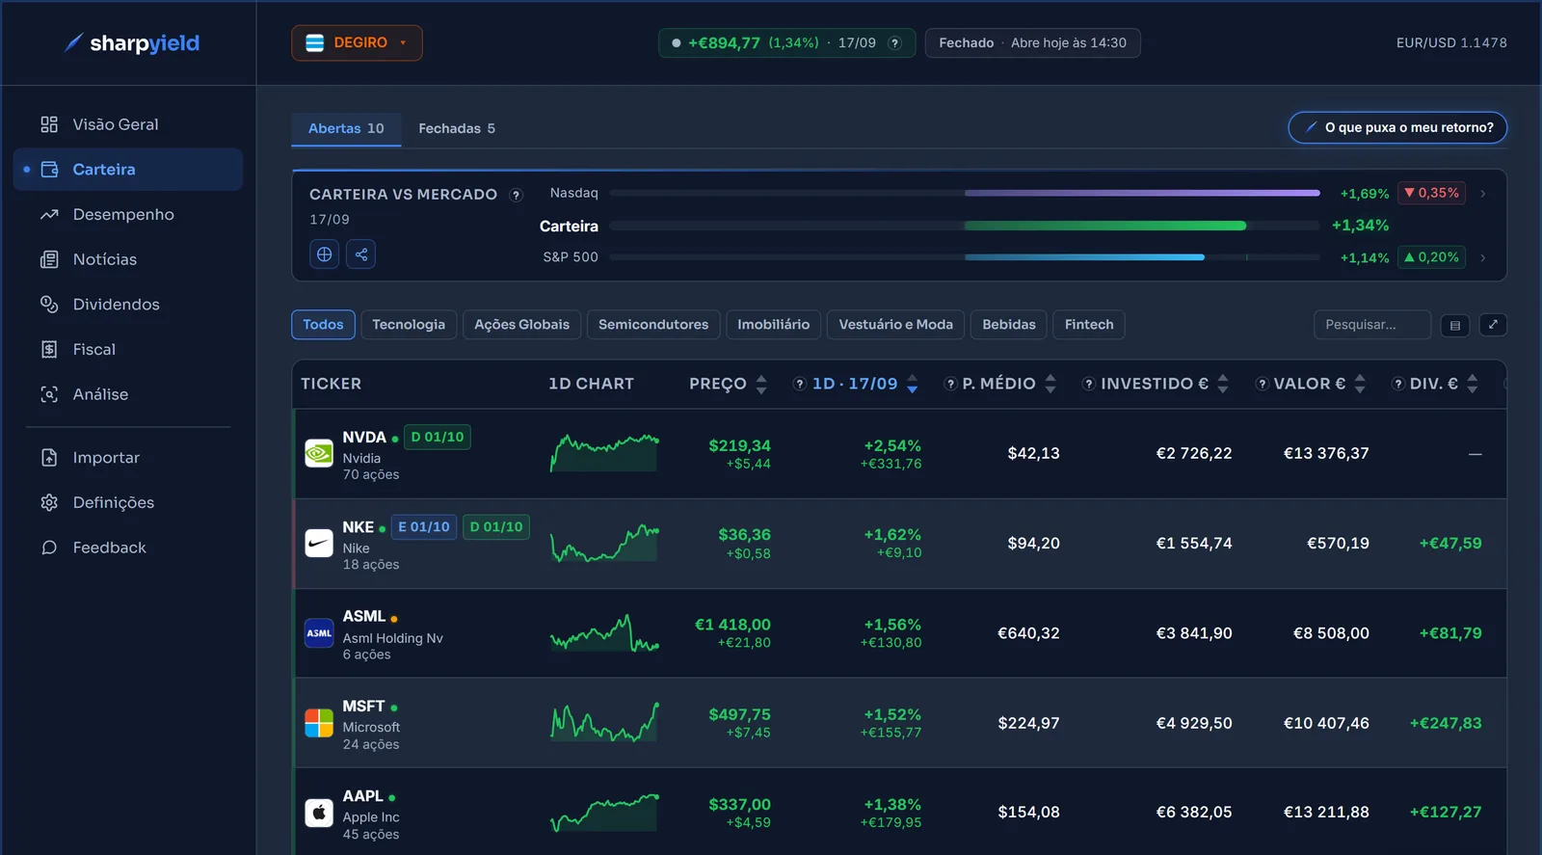Image resolution: width=1542 pixels, height=855 pixels.
Task: Click the Desempenho trend icon
Action: [49, 214]
